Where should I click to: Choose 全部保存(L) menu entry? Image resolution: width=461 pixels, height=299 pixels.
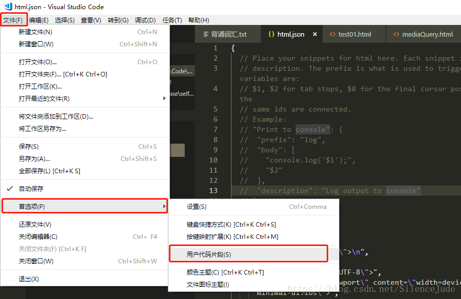tap(85, 171)
